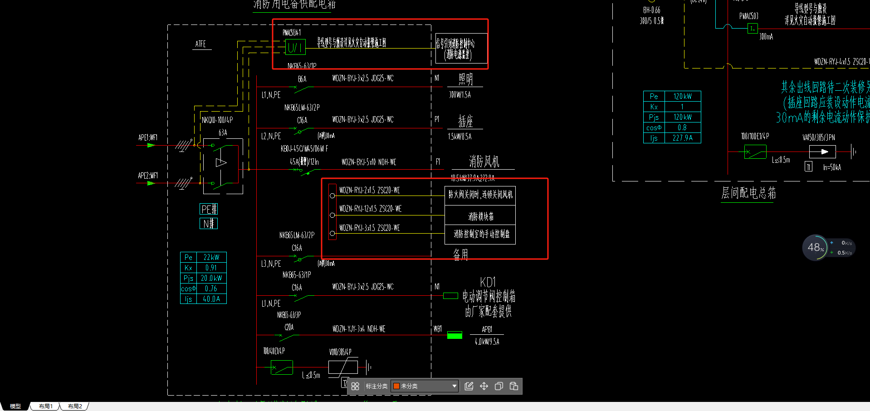This screenshot has height=411, width=870.
Task: Open the 未分类 annotation category dropdown
Action: click(425, 386)
